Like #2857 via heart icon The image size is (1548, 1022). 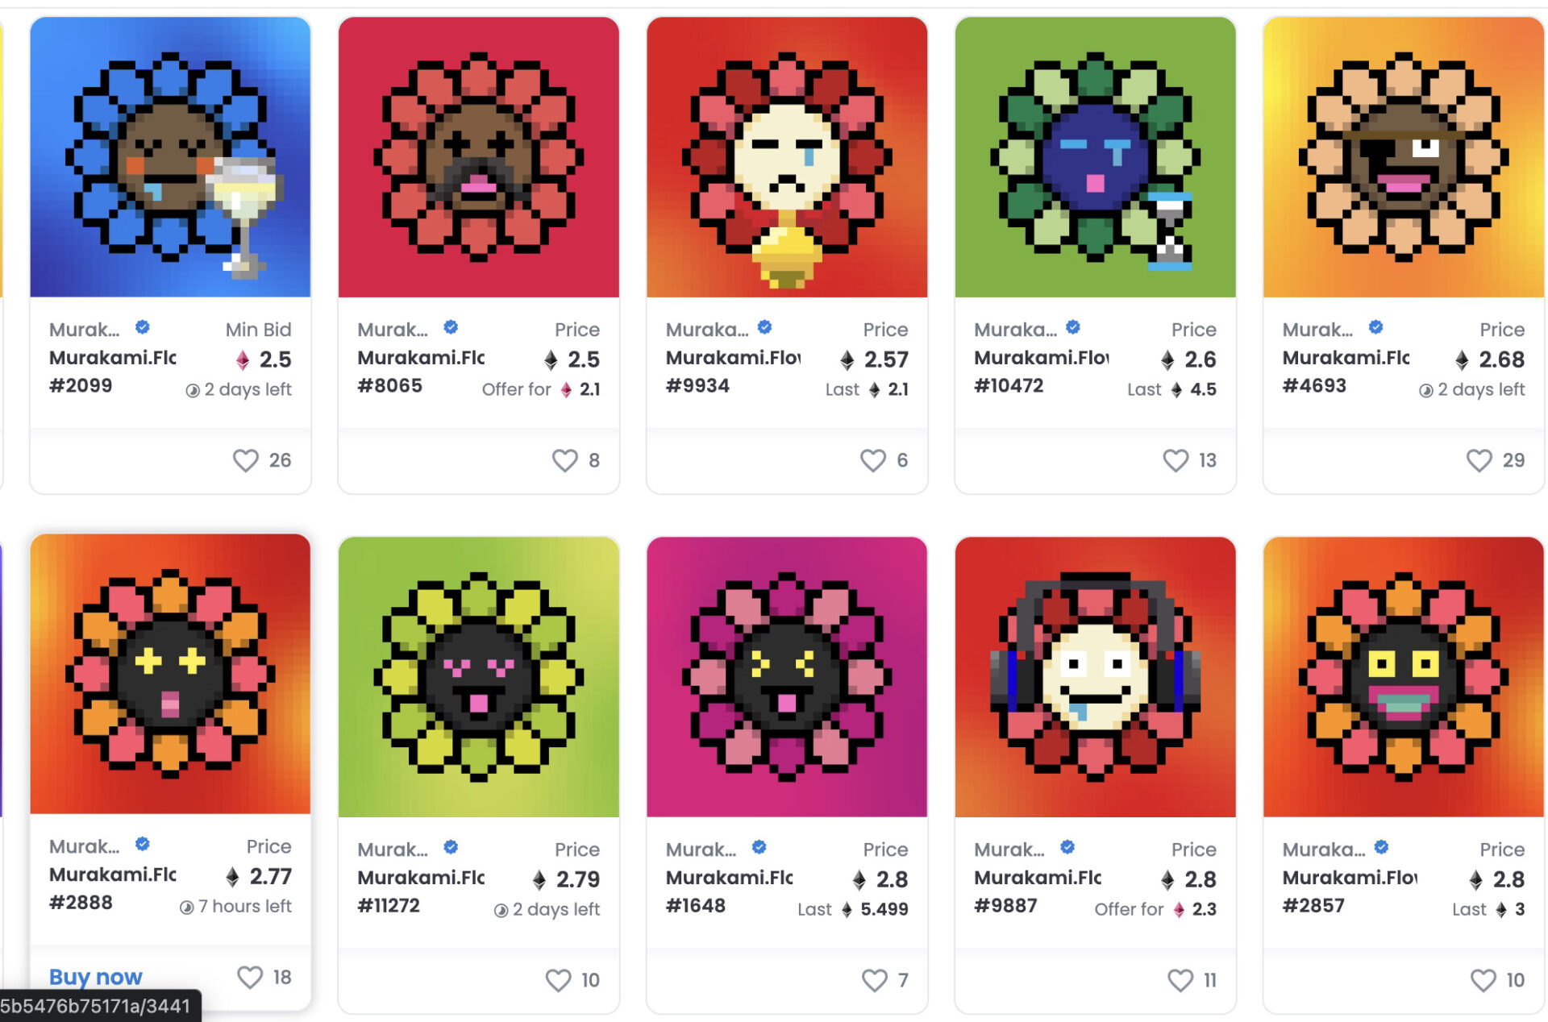tap(1483, 980)
